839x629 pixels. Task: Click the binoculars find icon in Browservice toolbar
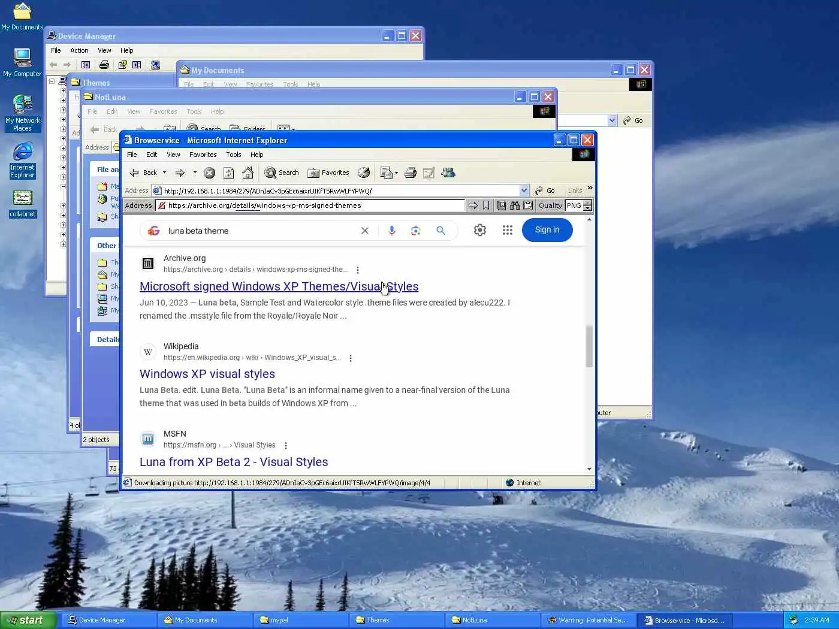click(x=515, y=205)
